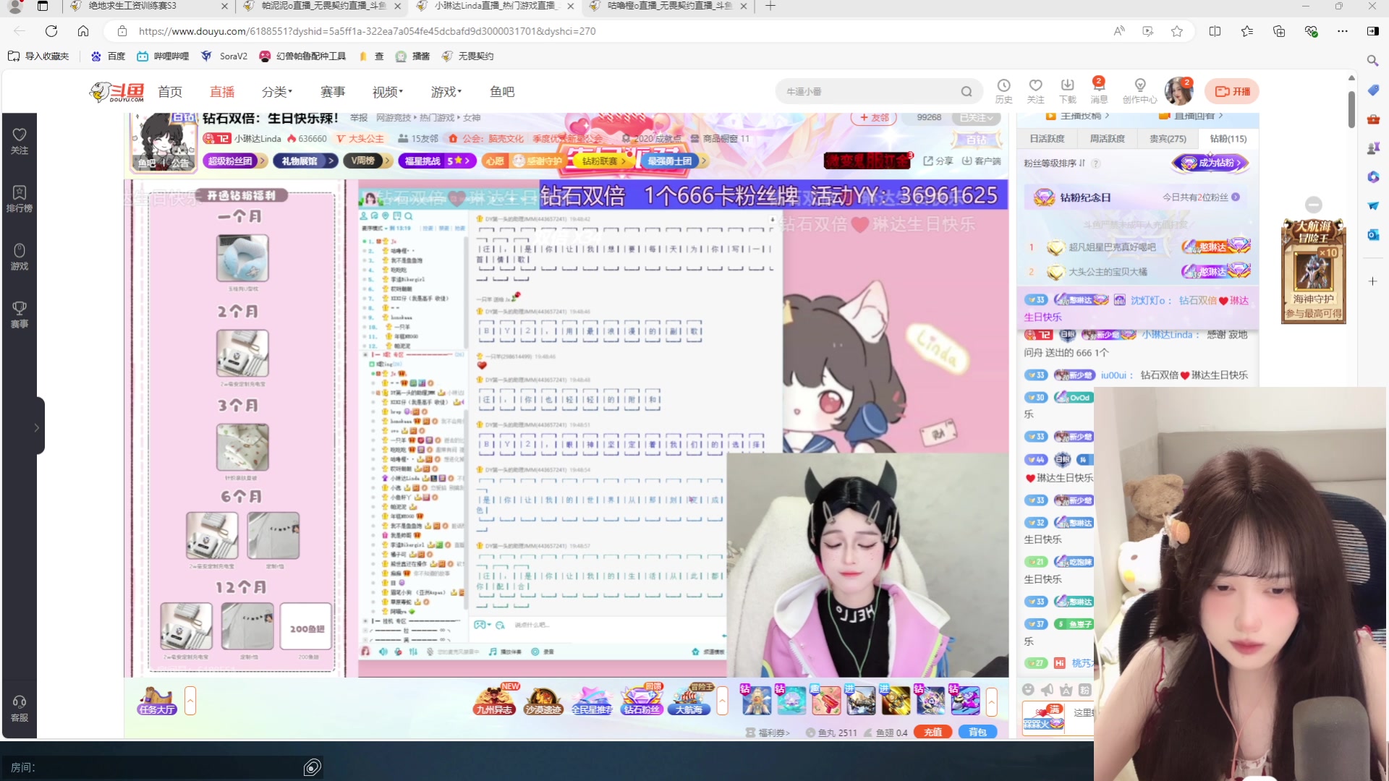Viewport: 1389px width, 781px height.
Task: Open user avatar profile in header
Action: pos(1178,91)
